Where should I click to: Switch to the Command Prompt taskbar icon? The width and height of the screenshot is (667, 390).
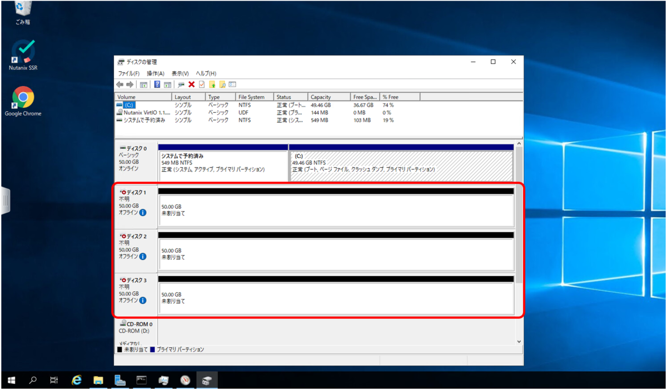tap(142, 381)
